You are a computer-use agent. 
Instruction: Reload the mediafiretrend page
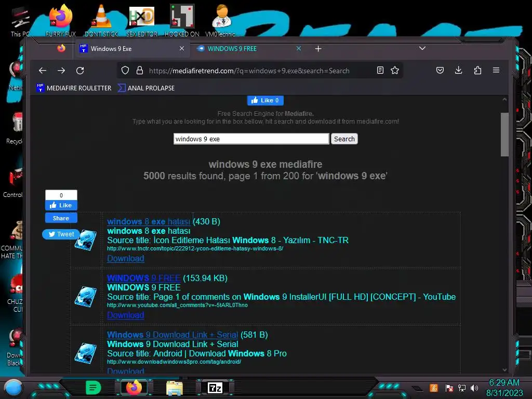click(x=80, y=71)
